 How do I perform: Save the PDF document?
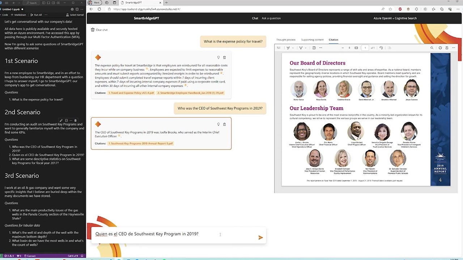(447, 48)
